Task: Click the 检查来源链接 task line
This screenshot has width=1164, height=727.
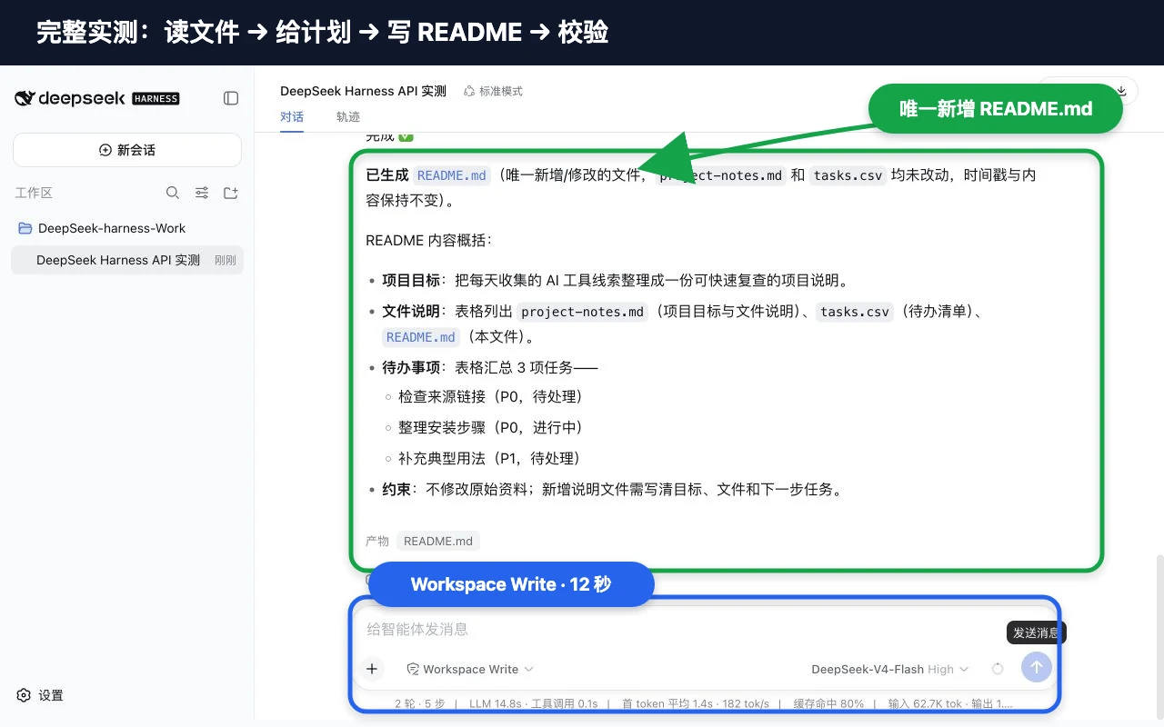Action: click(x=490, y=396)
